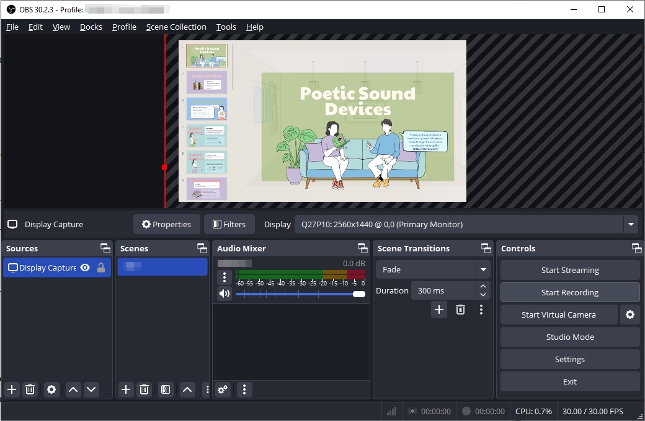This screenshot has height=421, width=645.
Task: Move selected source down
Action: pos(91,389)
